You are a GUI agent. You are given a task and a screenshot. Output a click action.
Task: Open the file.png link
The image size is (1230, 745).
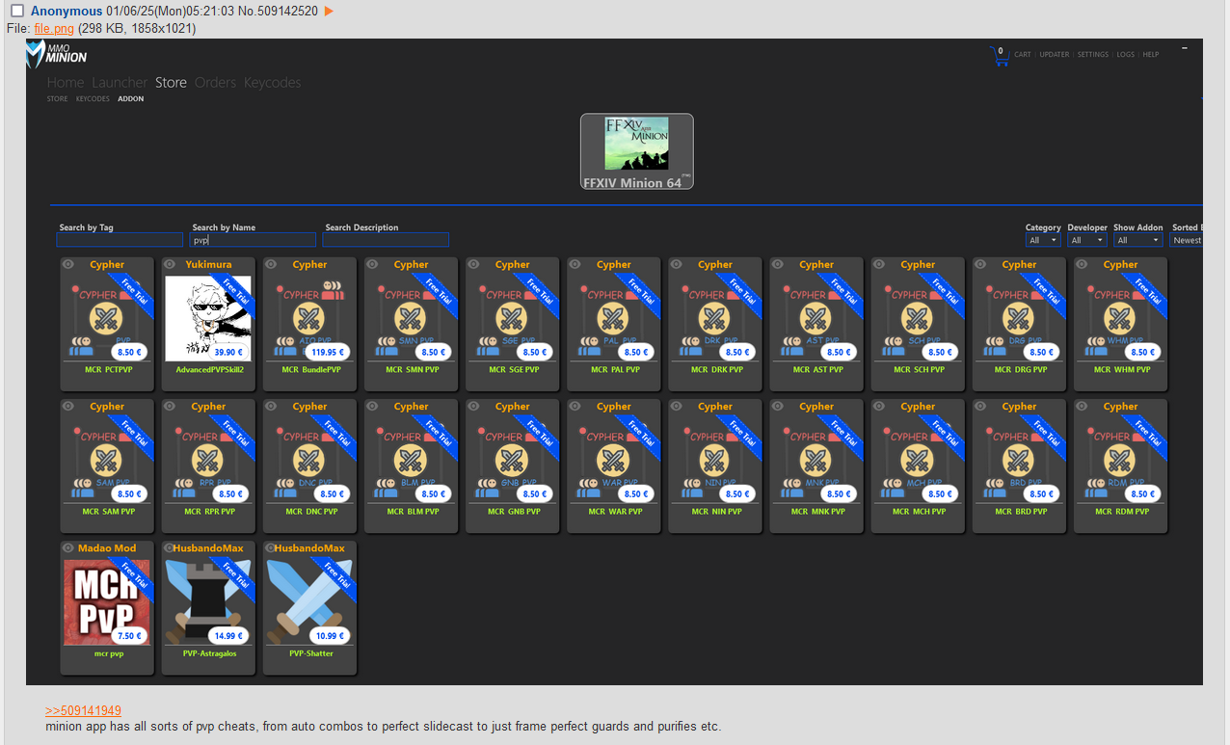point(54,29)
